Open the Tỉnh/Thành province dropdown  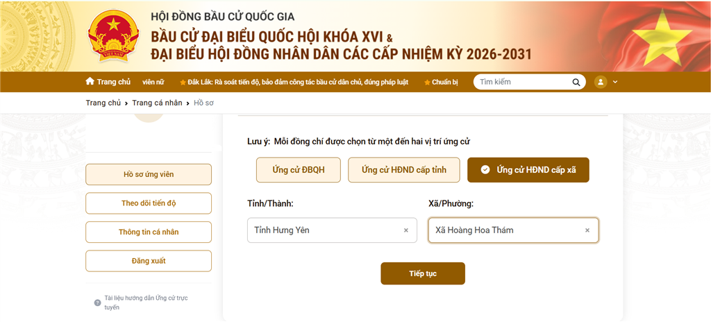(323, 230)
